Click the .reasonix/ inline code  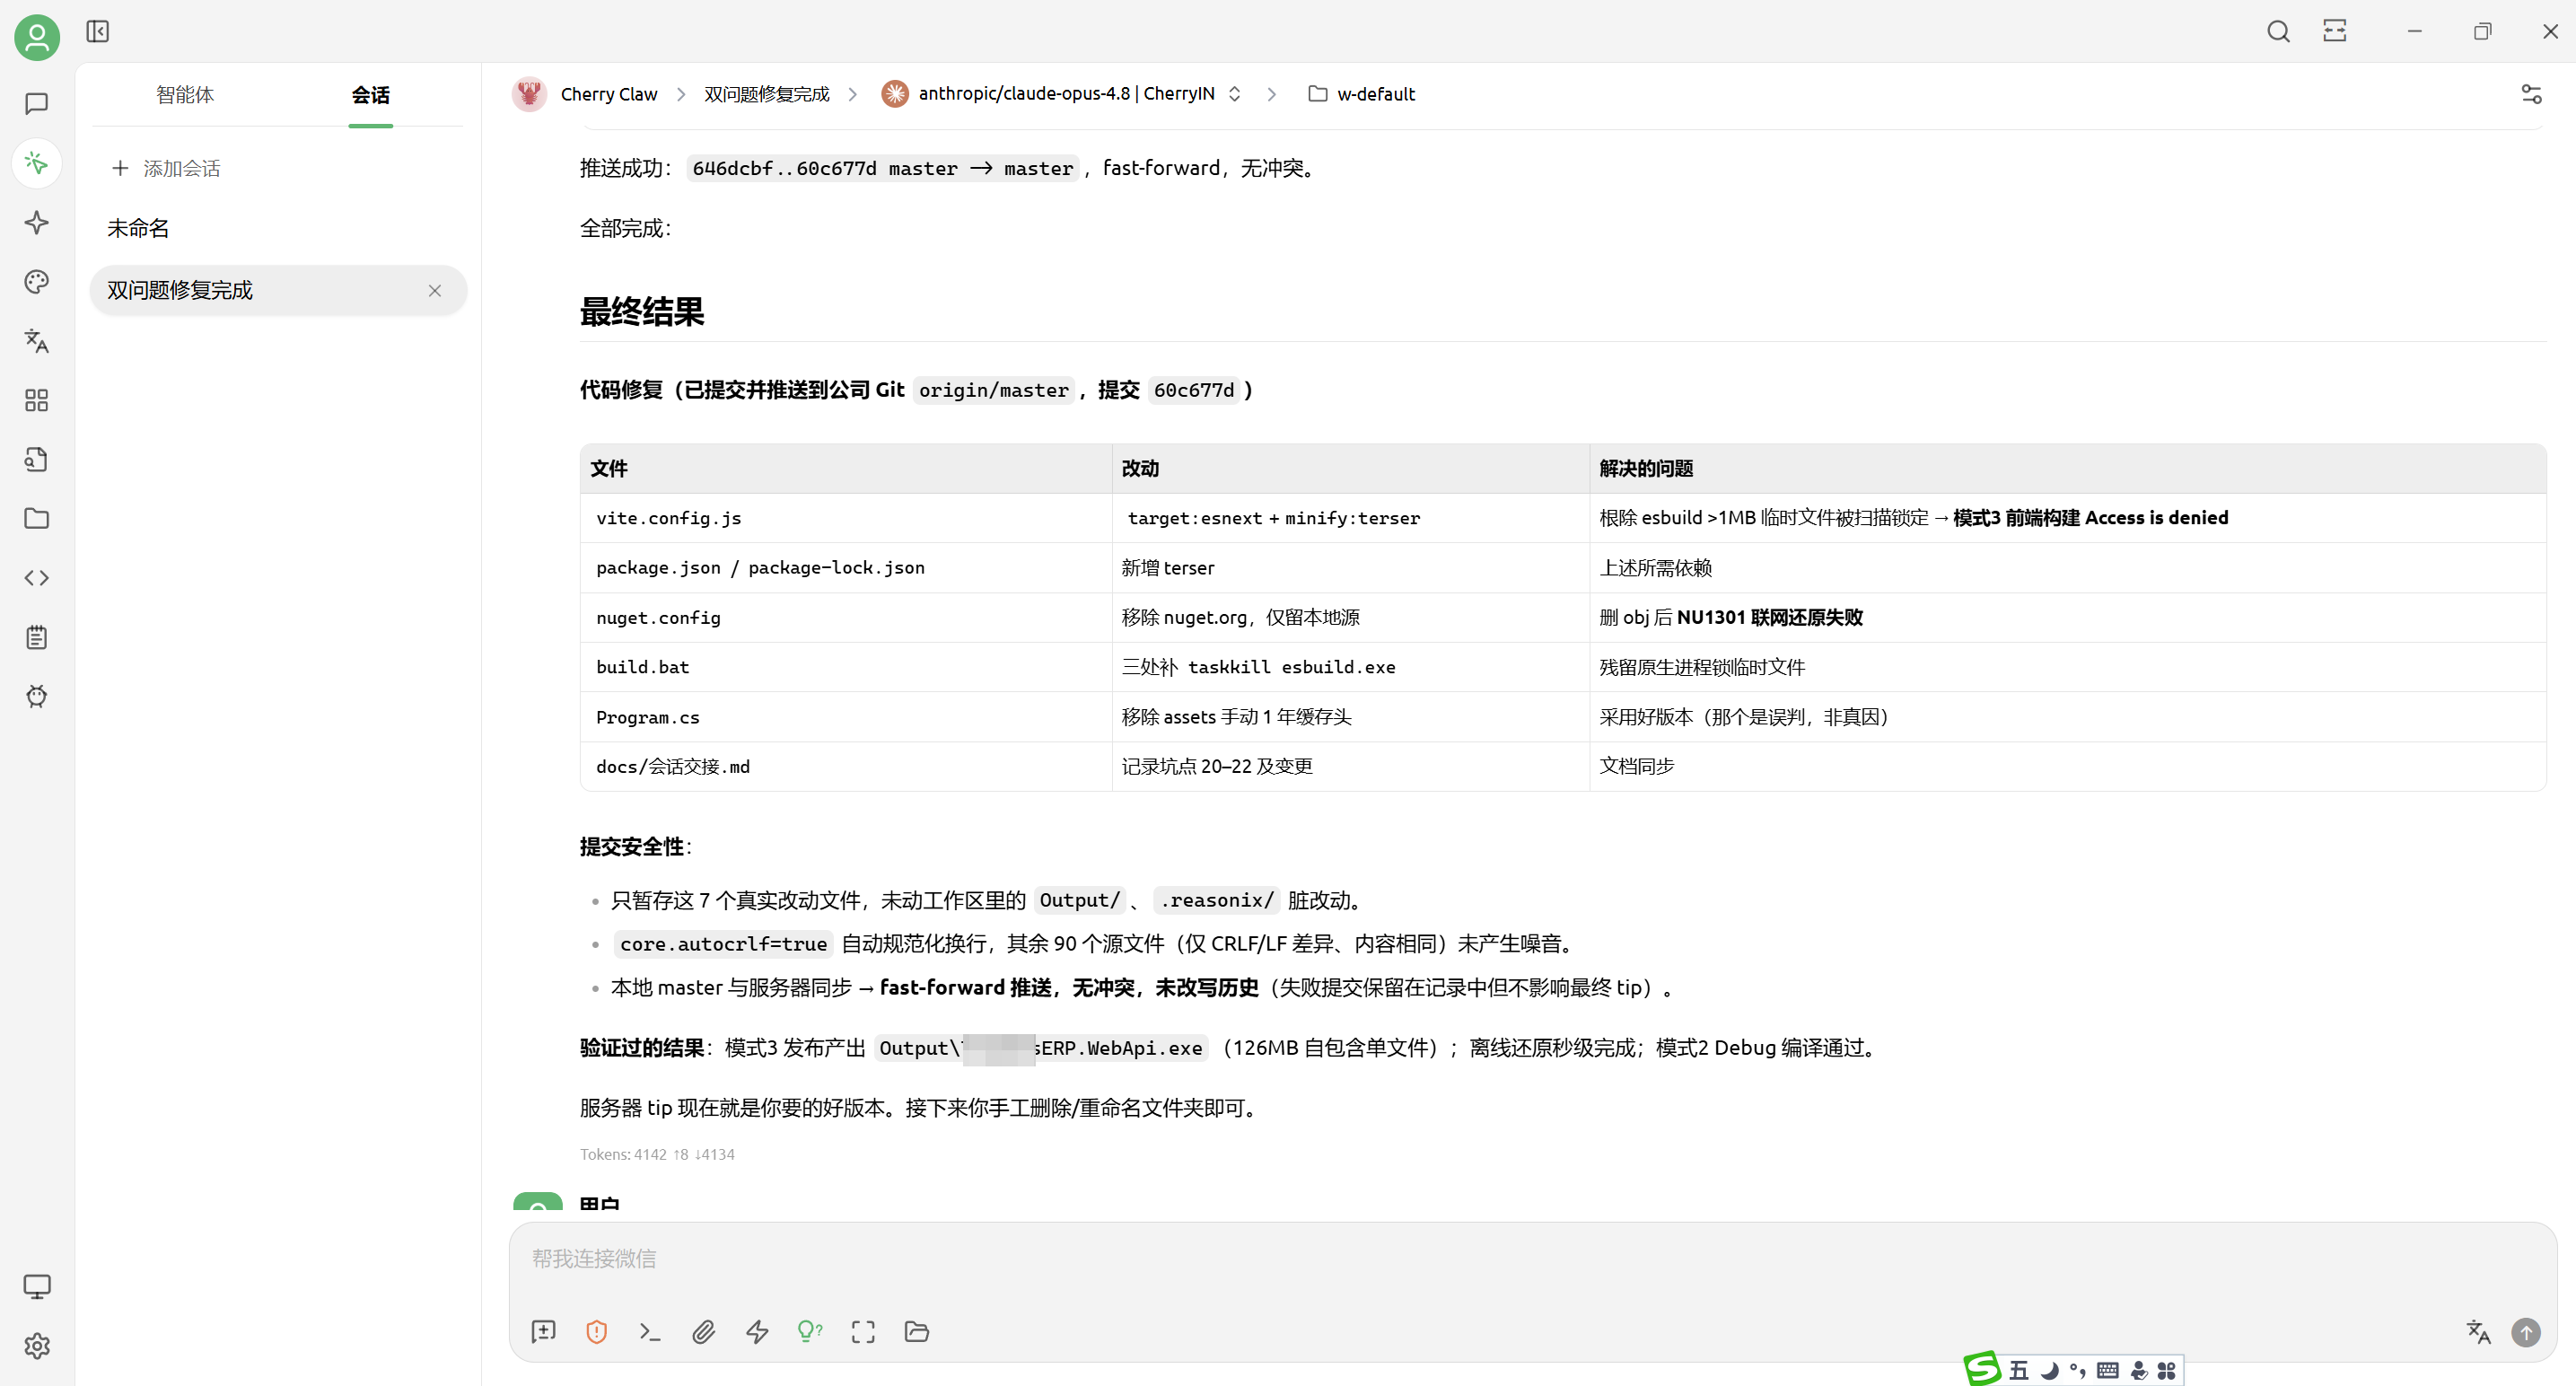(1216, 901)
